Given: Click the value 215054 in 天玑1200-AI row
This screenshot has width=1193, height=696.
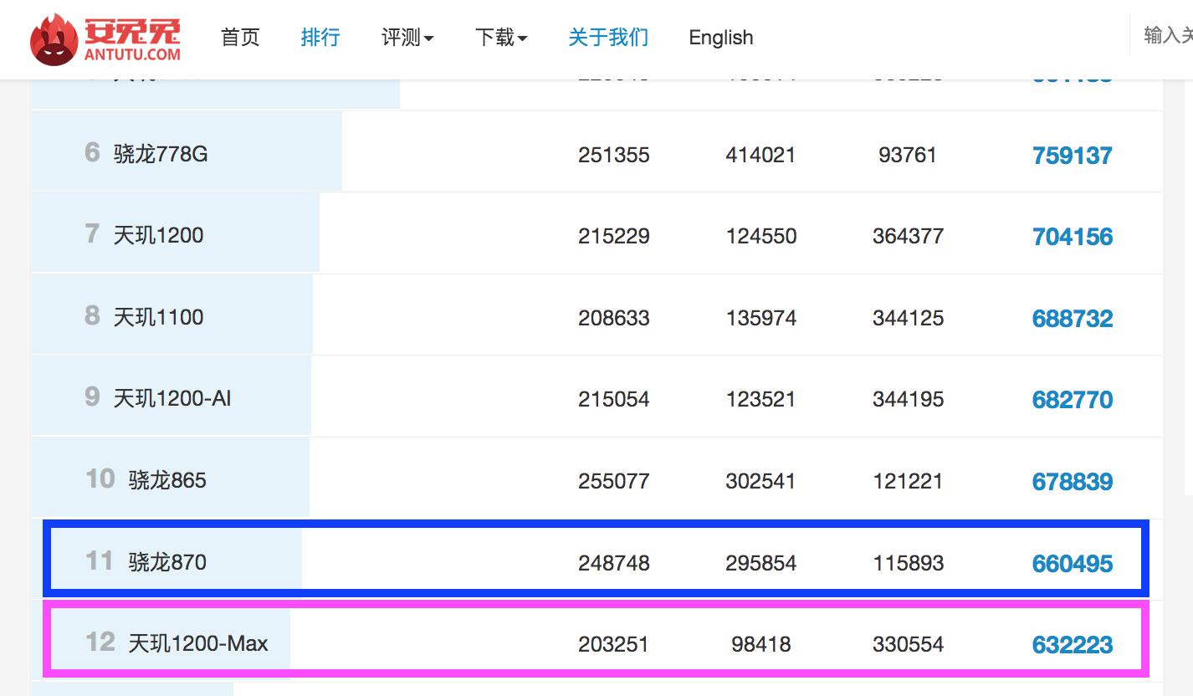Looking at the screenshot, I should [x=614, y=400].
